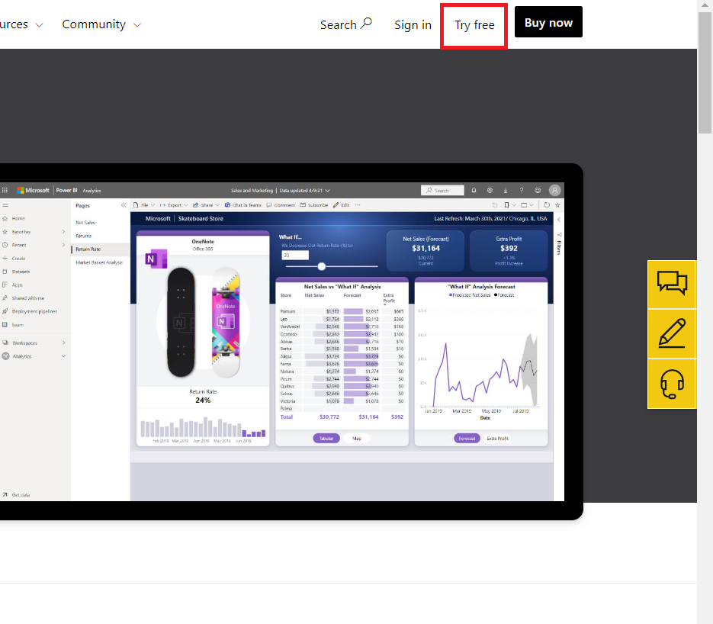Select the Tabular view toggle
The width and height of the screenshot is (713, 624).
[x=326, y=439]
